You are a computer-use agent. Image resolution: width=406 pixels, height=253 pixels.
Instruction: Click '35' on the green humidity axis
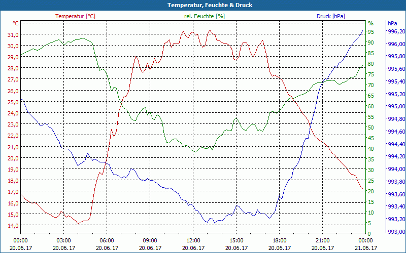[371, 159]
